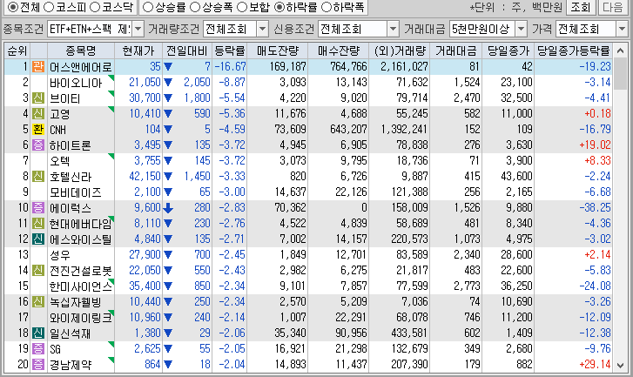Screen dimensions: 633x377
Task: Select the 바이오니아 stock name
Action: [x=76, y=83]
